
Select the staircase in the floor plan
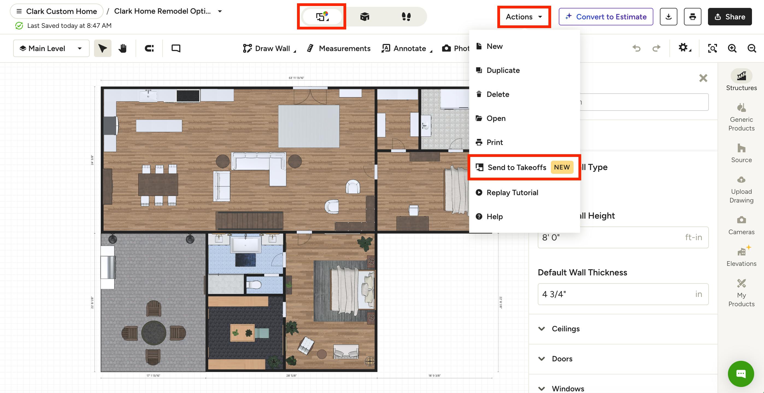click(249, 220)
